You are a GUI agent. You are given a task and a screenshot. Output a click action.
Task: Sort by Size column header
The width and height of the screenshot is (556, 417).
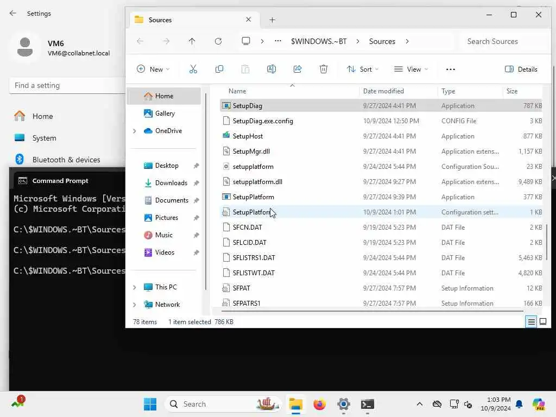coord(523,91)
